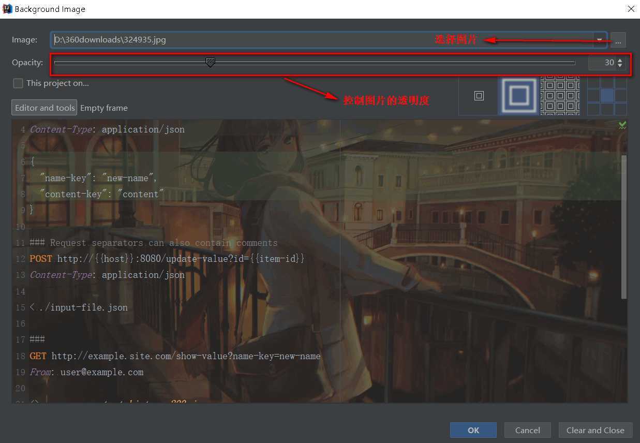Click the "< ./input-file.json" line
Screen dimensions: 640x443
(x=79, y=307)
